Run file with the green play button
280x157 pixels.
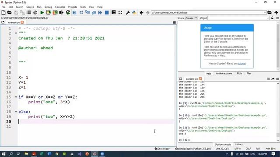click(42, 13)
